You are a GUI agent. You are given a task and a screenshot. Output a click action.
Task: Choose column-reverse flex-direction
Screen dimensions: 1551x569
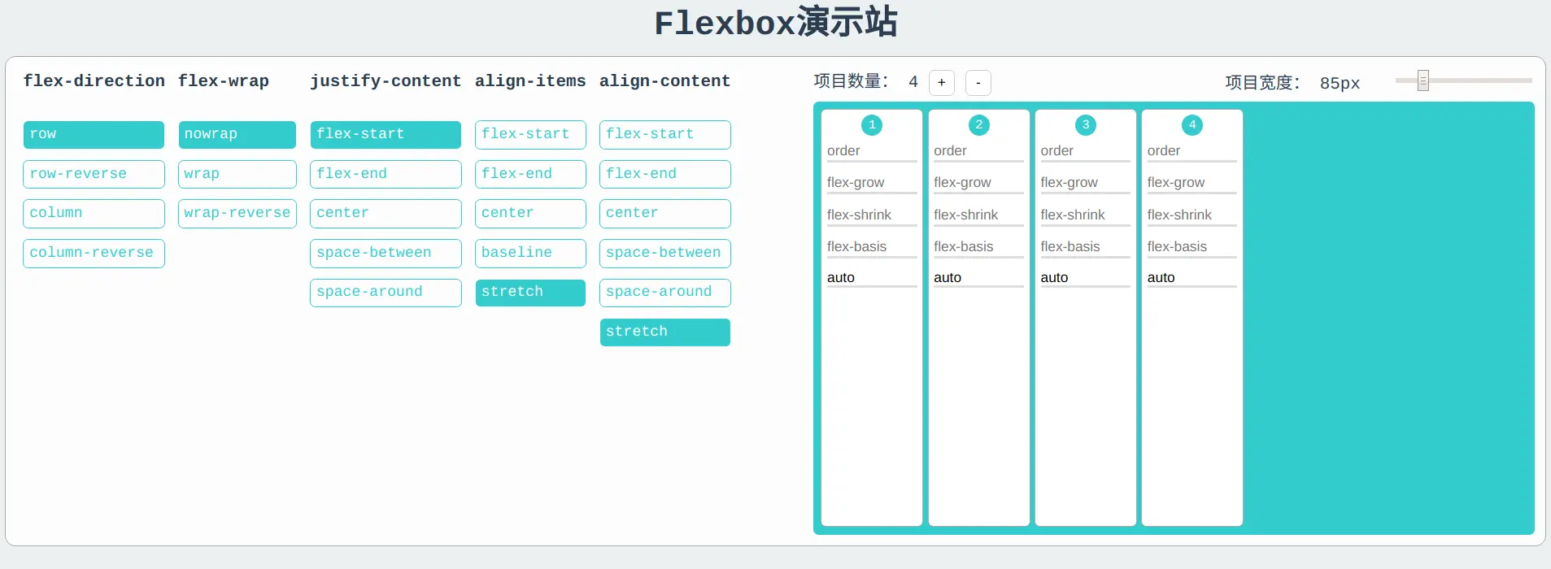coord(94,254)
